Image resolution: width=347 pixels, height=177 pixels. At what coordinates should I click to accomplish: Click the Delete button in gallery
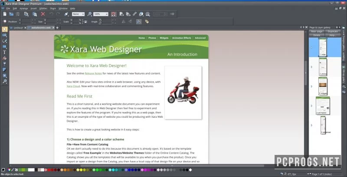click(x=317, y=35)
